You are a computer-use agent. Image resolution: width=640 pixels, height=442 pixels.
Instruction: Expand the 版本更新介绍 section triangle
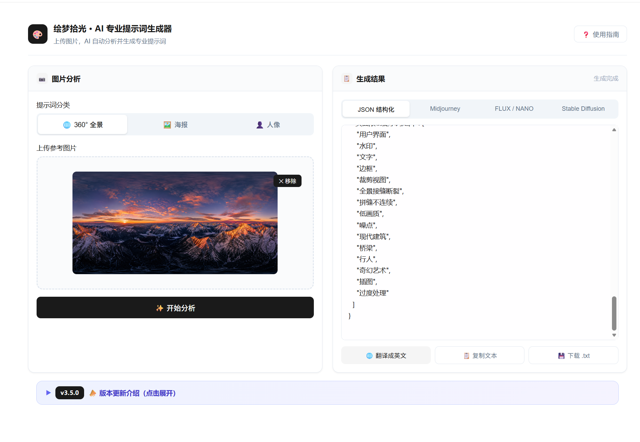[x=49, y=393]
